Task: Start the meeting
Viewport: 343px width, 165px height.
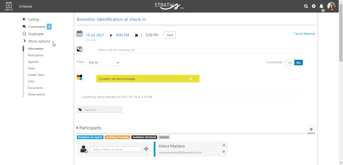Action: point(170,35)
